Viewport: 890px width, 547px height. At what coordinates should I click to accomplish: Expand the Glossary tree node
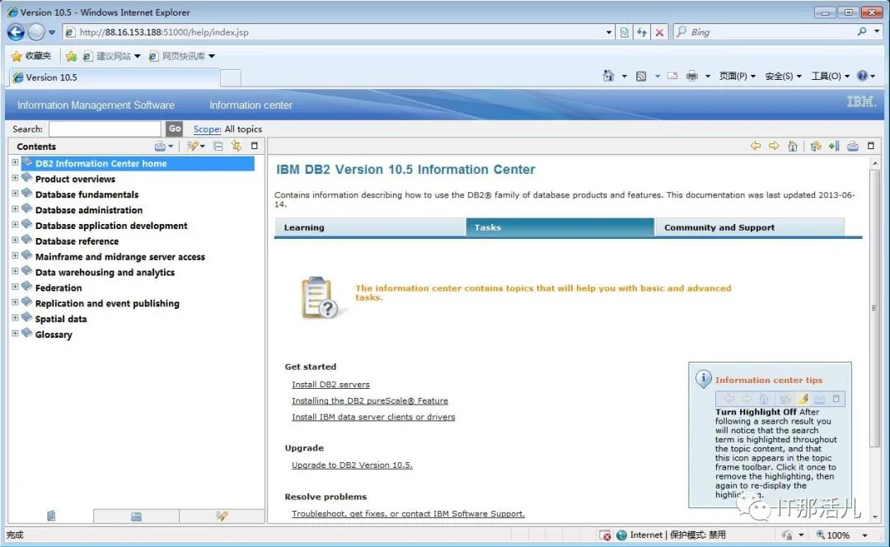coord(16,334)
